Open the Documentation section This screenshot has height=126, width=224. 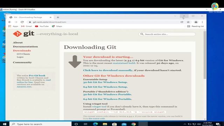point(25,47)
